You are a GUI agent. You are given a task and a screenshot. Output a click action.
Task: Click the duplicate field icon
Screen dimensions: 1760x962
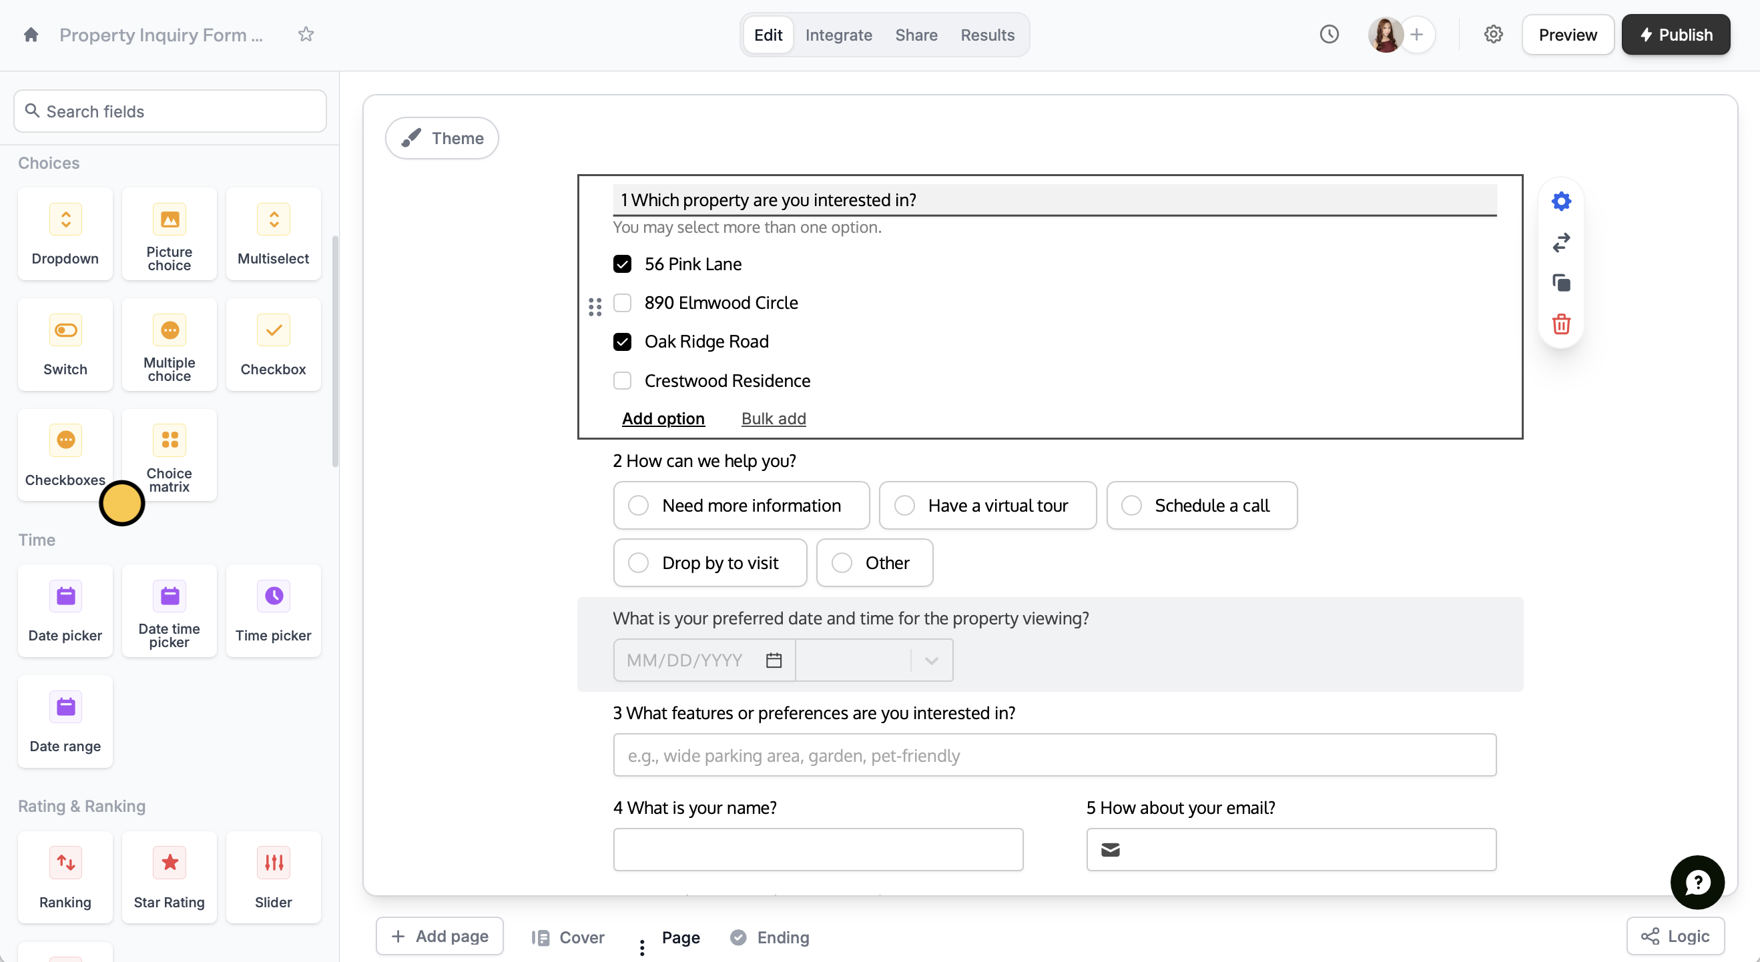[1560, 283]
